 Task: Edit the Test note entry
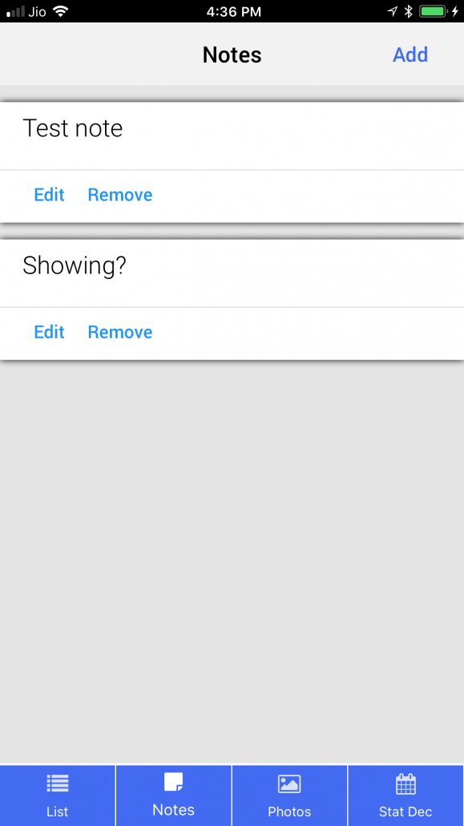(49, 195)
